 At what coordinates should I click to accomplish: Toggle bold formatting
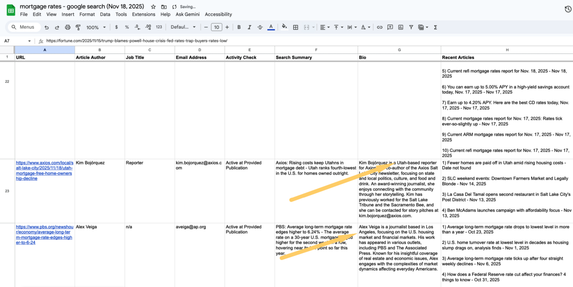(239, 27)
